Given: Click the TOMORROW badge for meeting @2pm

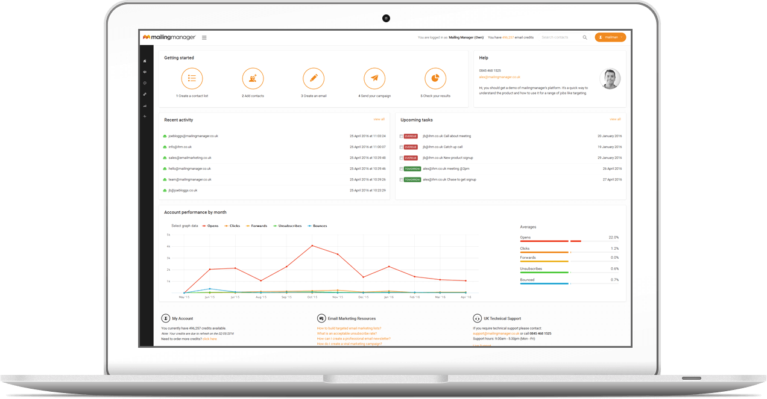Looking at the screenshot, I should 412,169.
